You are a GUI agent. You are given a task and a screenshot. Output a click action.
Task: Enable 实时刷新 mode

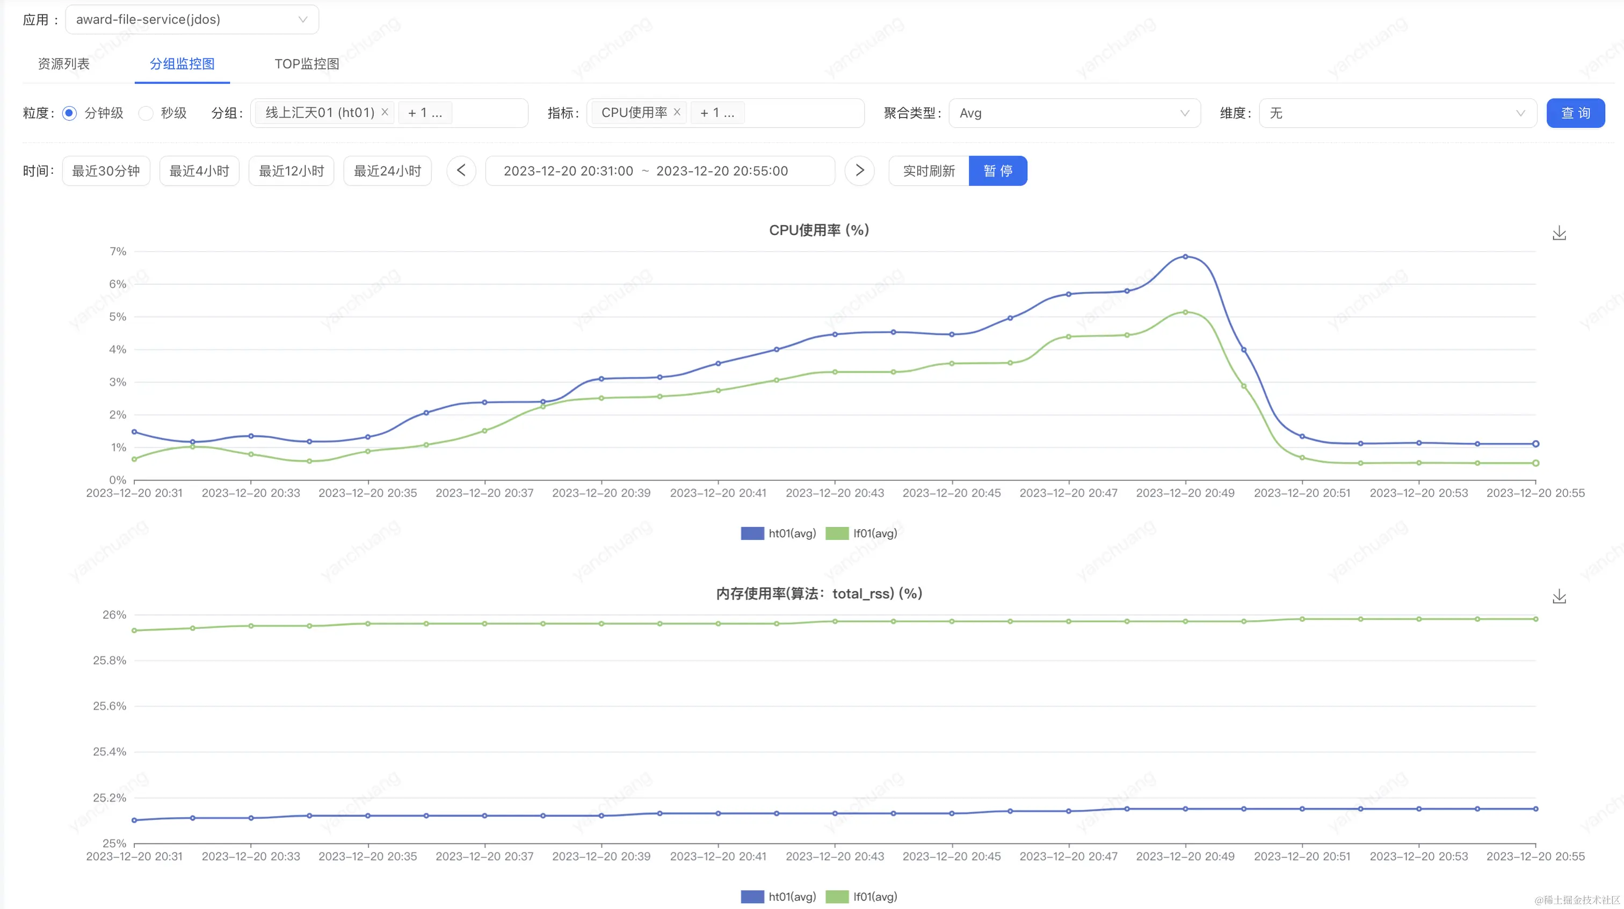click(928, 171)
